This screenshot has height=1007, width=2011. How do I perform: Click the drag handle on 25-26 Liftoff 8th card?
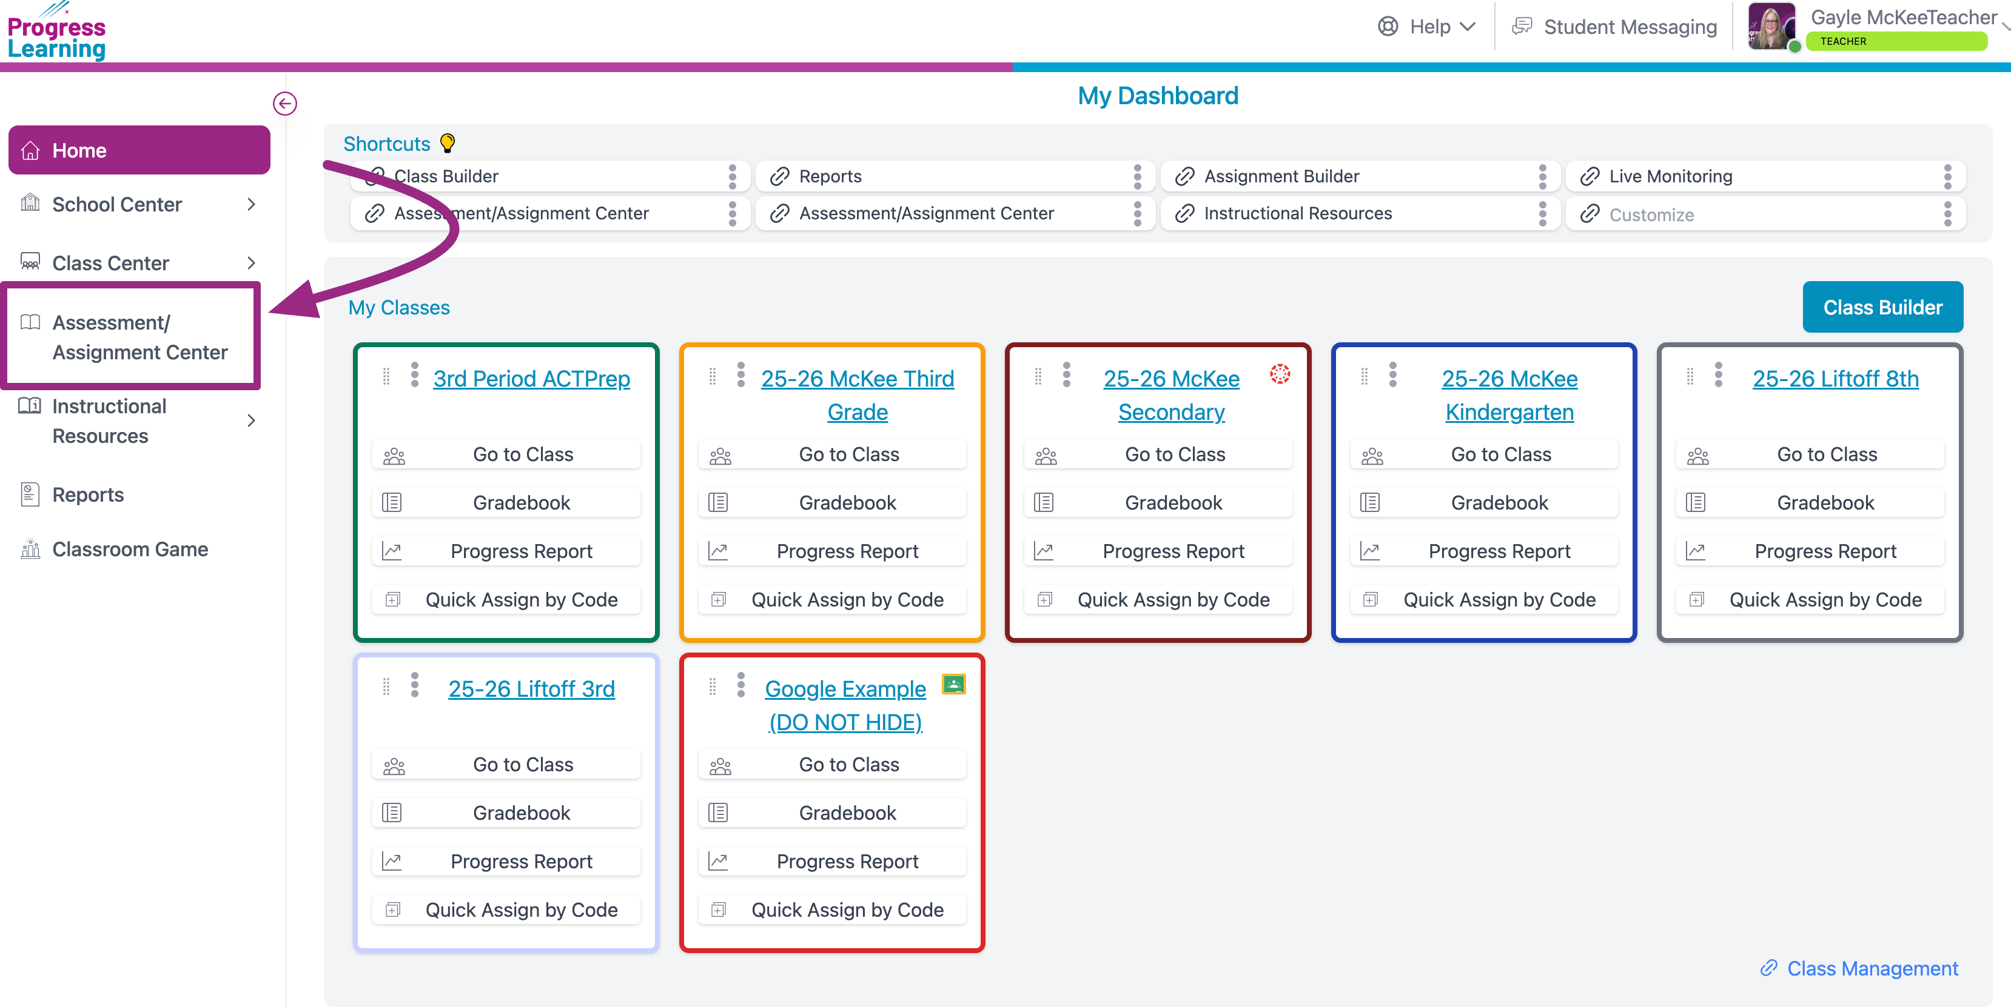point(1690,377)
